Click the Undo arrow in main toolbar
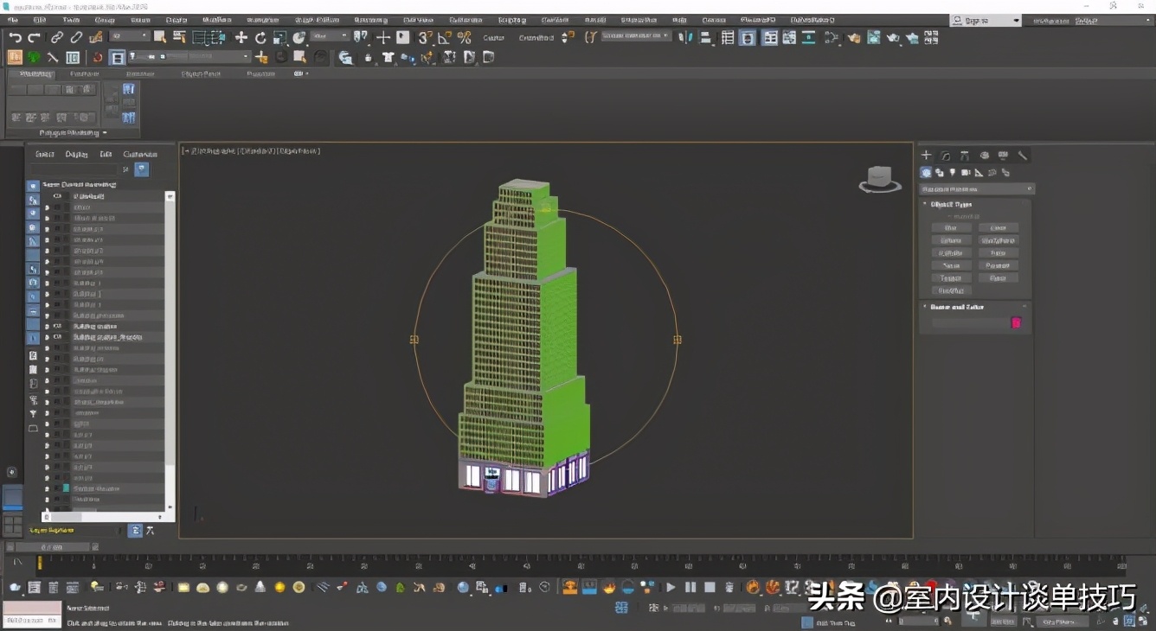 tap(15, 37)
